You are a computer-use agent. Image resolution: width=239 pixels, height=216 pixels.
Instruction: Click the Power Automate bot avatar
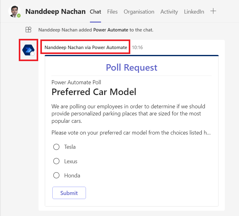pos(28,50)
